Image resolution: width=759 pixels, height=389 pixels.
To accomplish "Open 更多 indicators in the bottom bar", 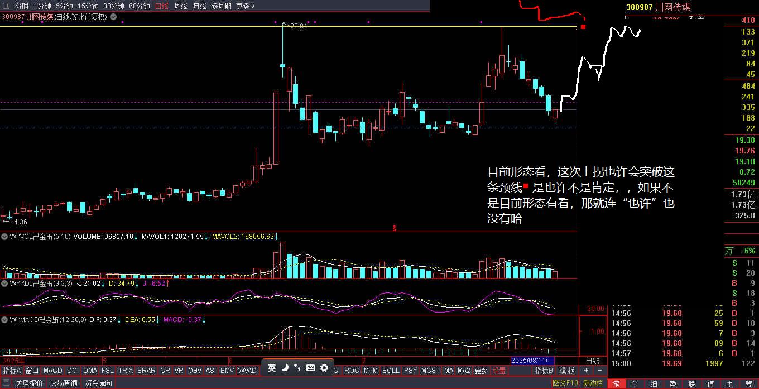I will coord(481,371).
